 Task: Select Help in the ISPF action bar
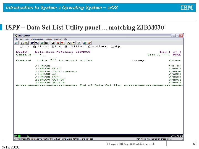coord(116,46)
